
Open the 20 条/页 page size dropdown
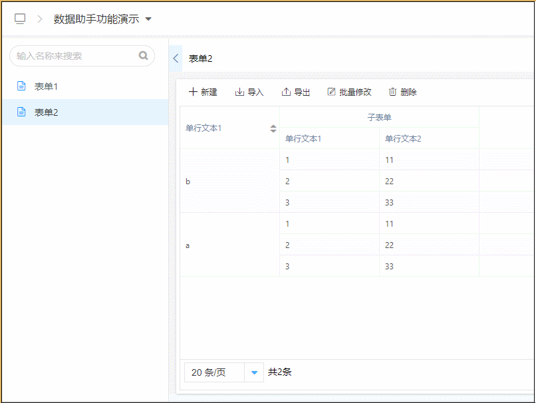pyautogui.click(x=254, y=372)
